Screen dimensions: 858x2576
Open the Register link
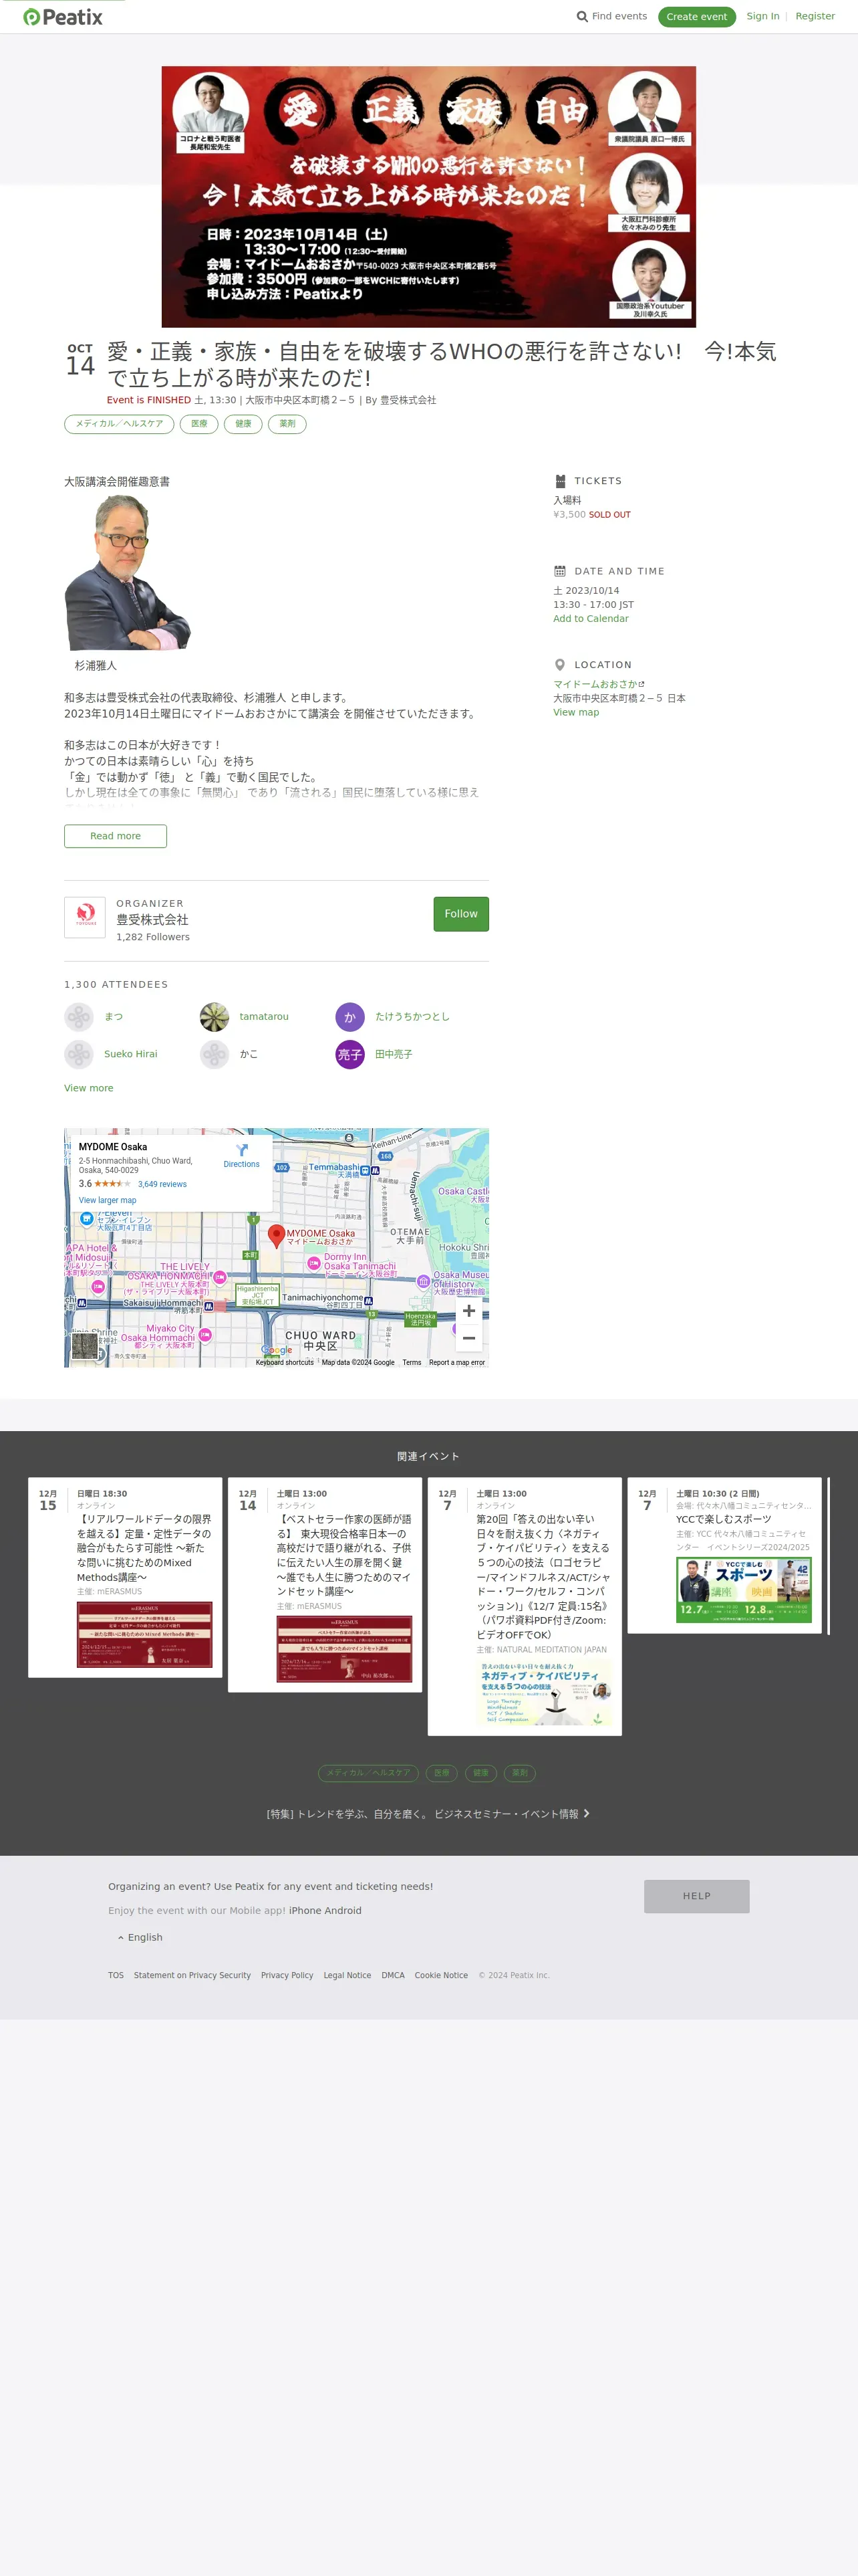[814, 16]
